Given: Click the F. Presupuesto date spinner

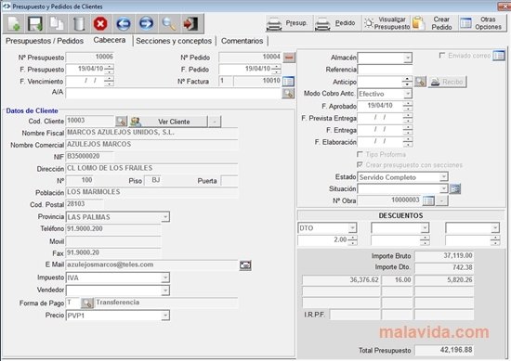Looking at the screenshot, I should tap(109, 69).
